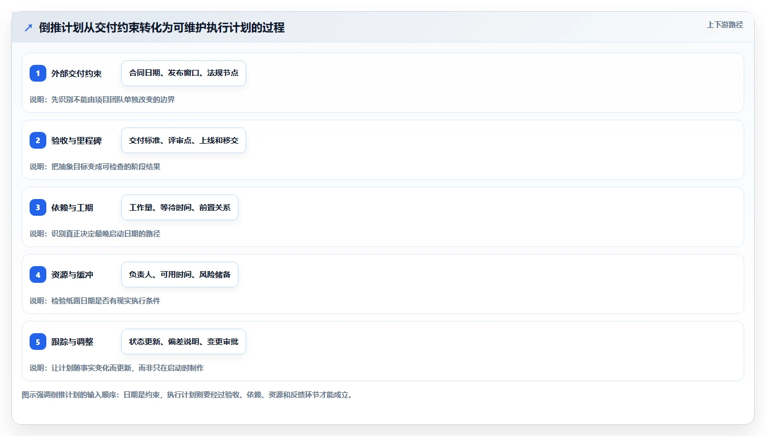Click the 交付标准、评审点、上线和移交 chip

(184, 140)
